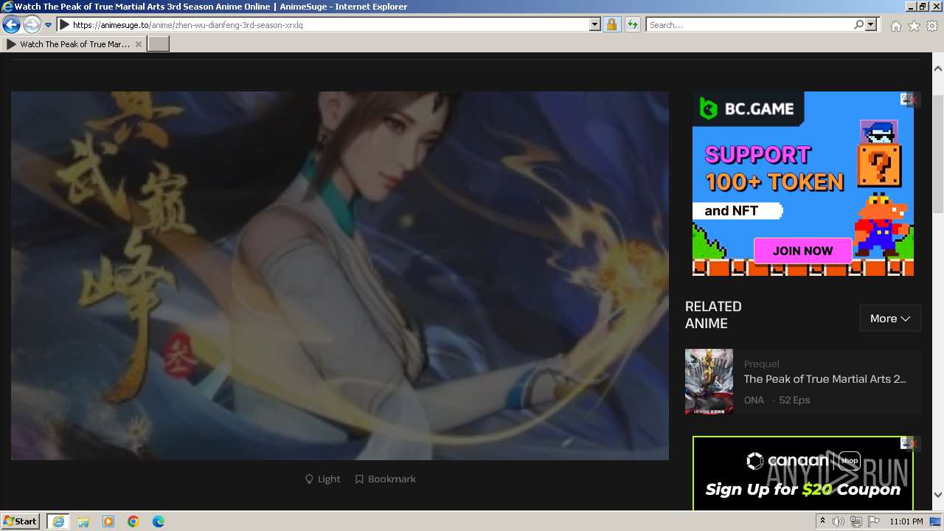Open the recent pages dropdown arrow

(x=49, y=25)
